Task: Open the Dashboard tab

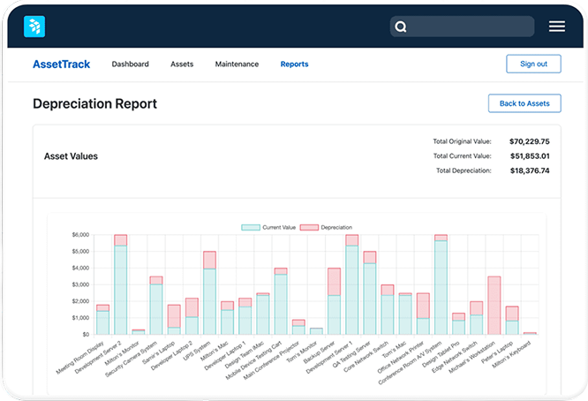Action: click(130, 64)
